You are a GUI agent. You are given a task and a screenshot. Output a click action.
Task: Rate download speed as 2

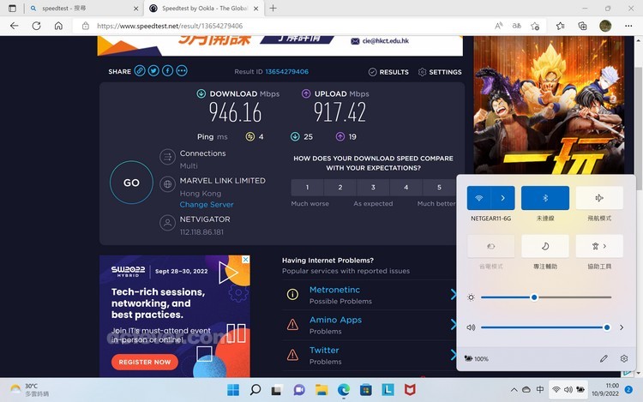[x=340, y=187]
